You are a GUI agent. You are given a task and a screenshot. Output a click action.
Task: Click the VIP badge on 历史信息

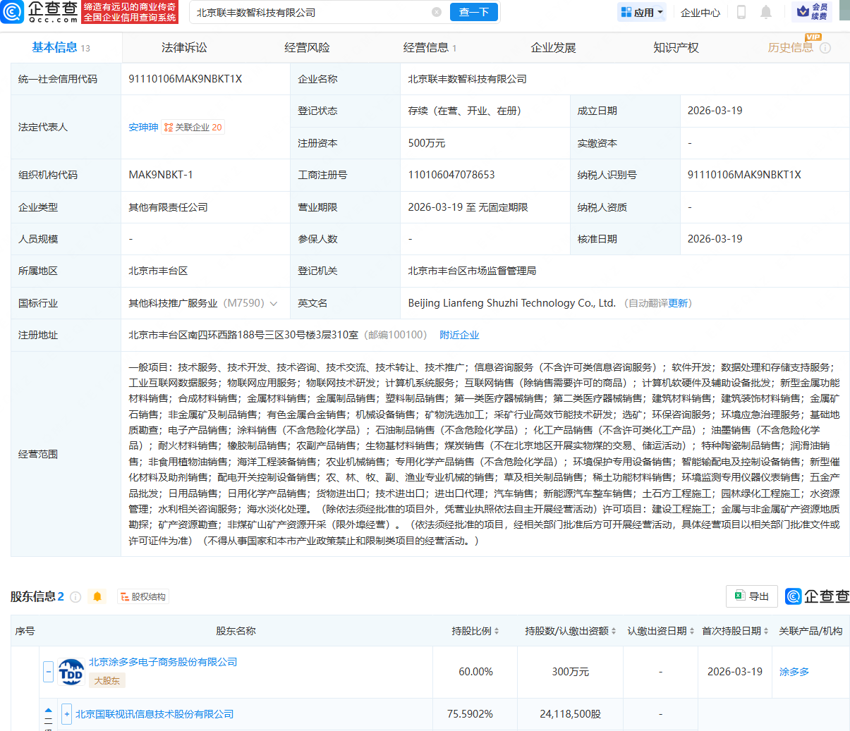813,38
